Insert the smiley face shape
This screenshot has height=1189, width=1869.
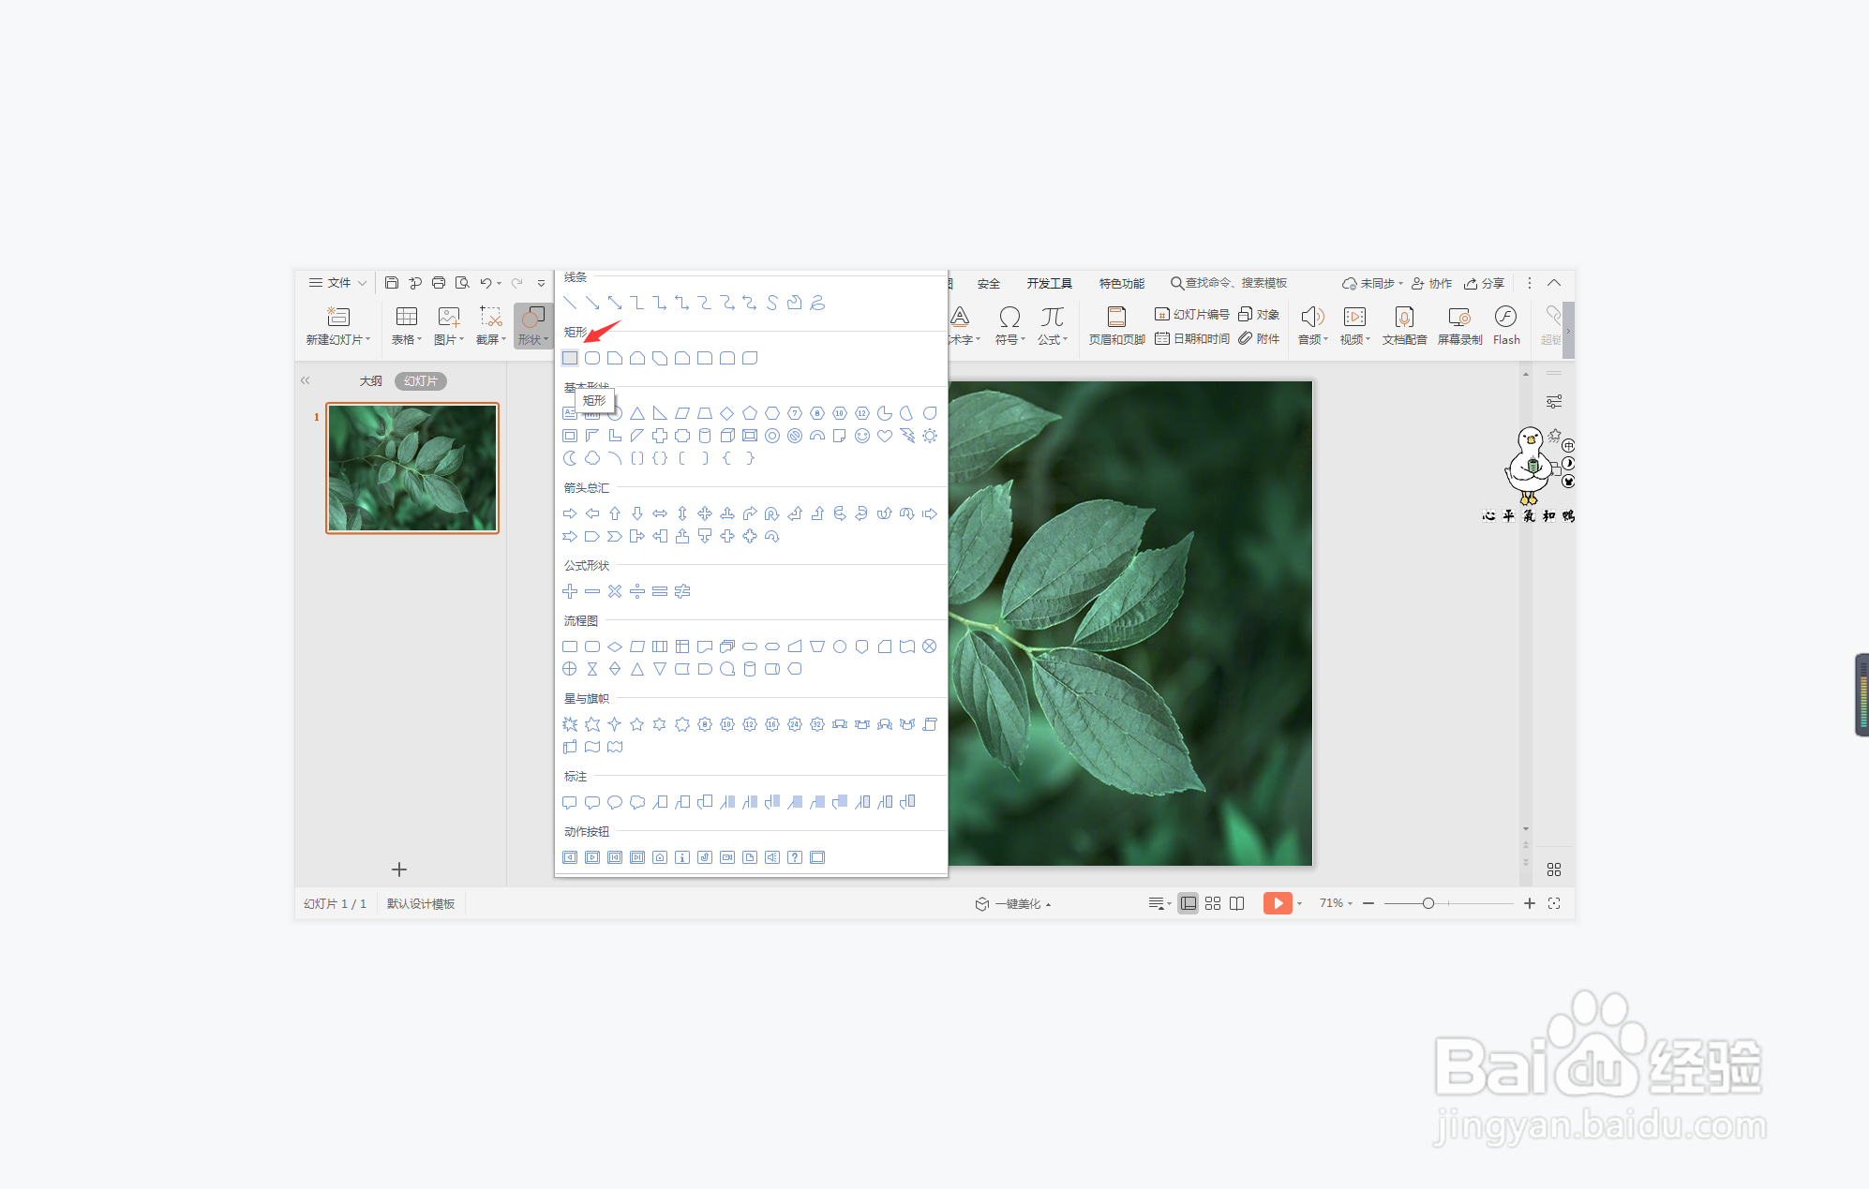862,436
